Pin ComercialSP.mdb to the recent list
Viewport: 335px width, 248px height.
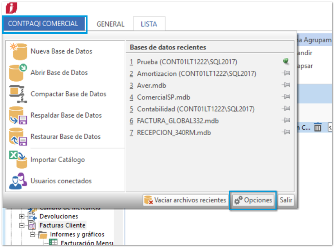286,97
